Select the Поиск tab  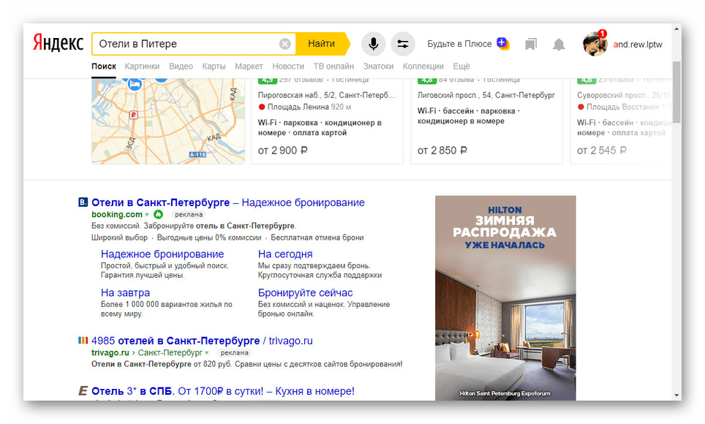[104, 66]
